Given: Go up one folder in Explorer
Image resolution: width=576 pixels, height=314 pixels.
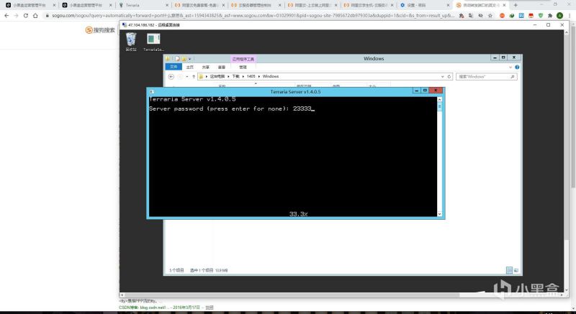Looking at the screenshot, I should pyautogui.click(x=194, y=77).
